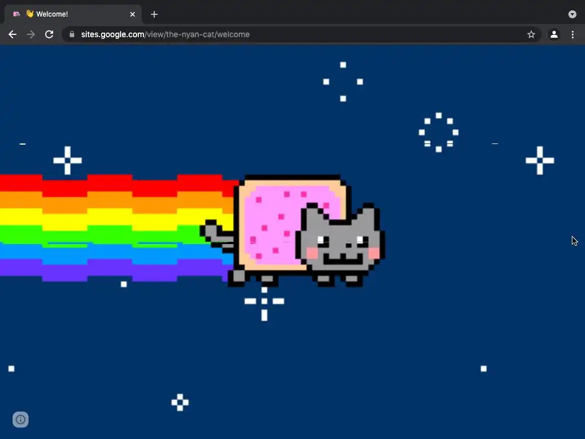This screenshot has height=439, width=585.
Task: Open the three-dot Chrome menu
Action: pos(572,34)
